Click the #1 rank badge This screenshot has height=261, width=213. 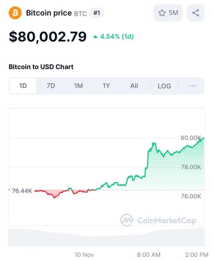[x=97, y=13]
